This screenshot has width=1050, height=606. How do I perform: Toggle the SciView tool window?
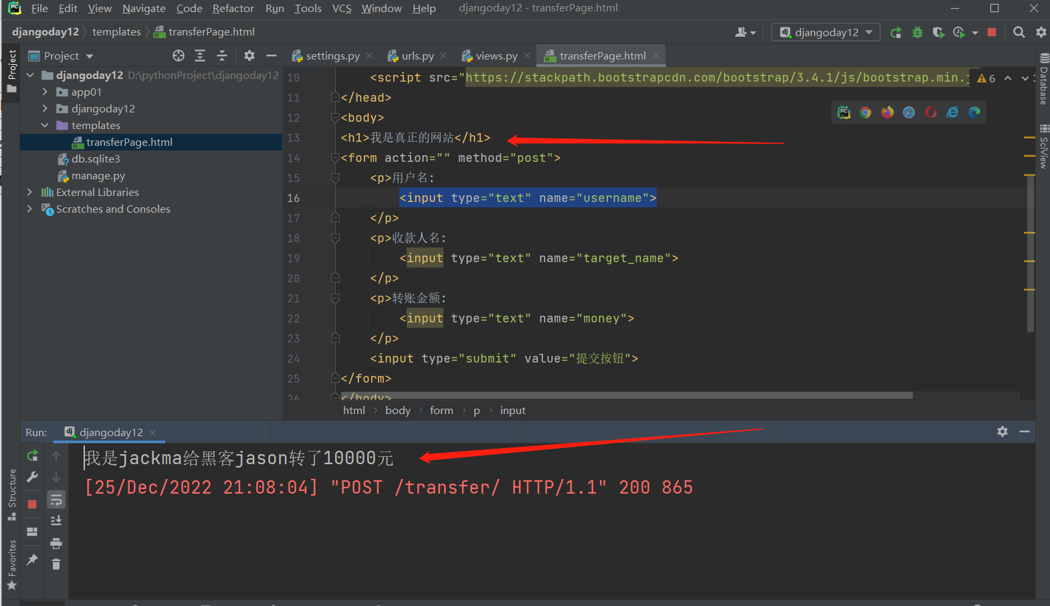tap(1043, 146)
